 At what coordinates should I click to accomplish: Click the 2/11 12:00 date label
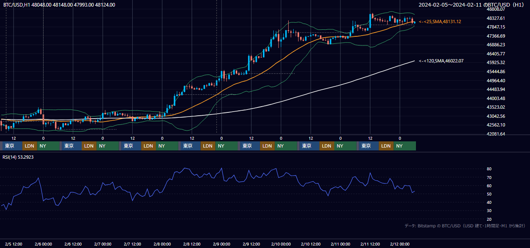[370, 244]
